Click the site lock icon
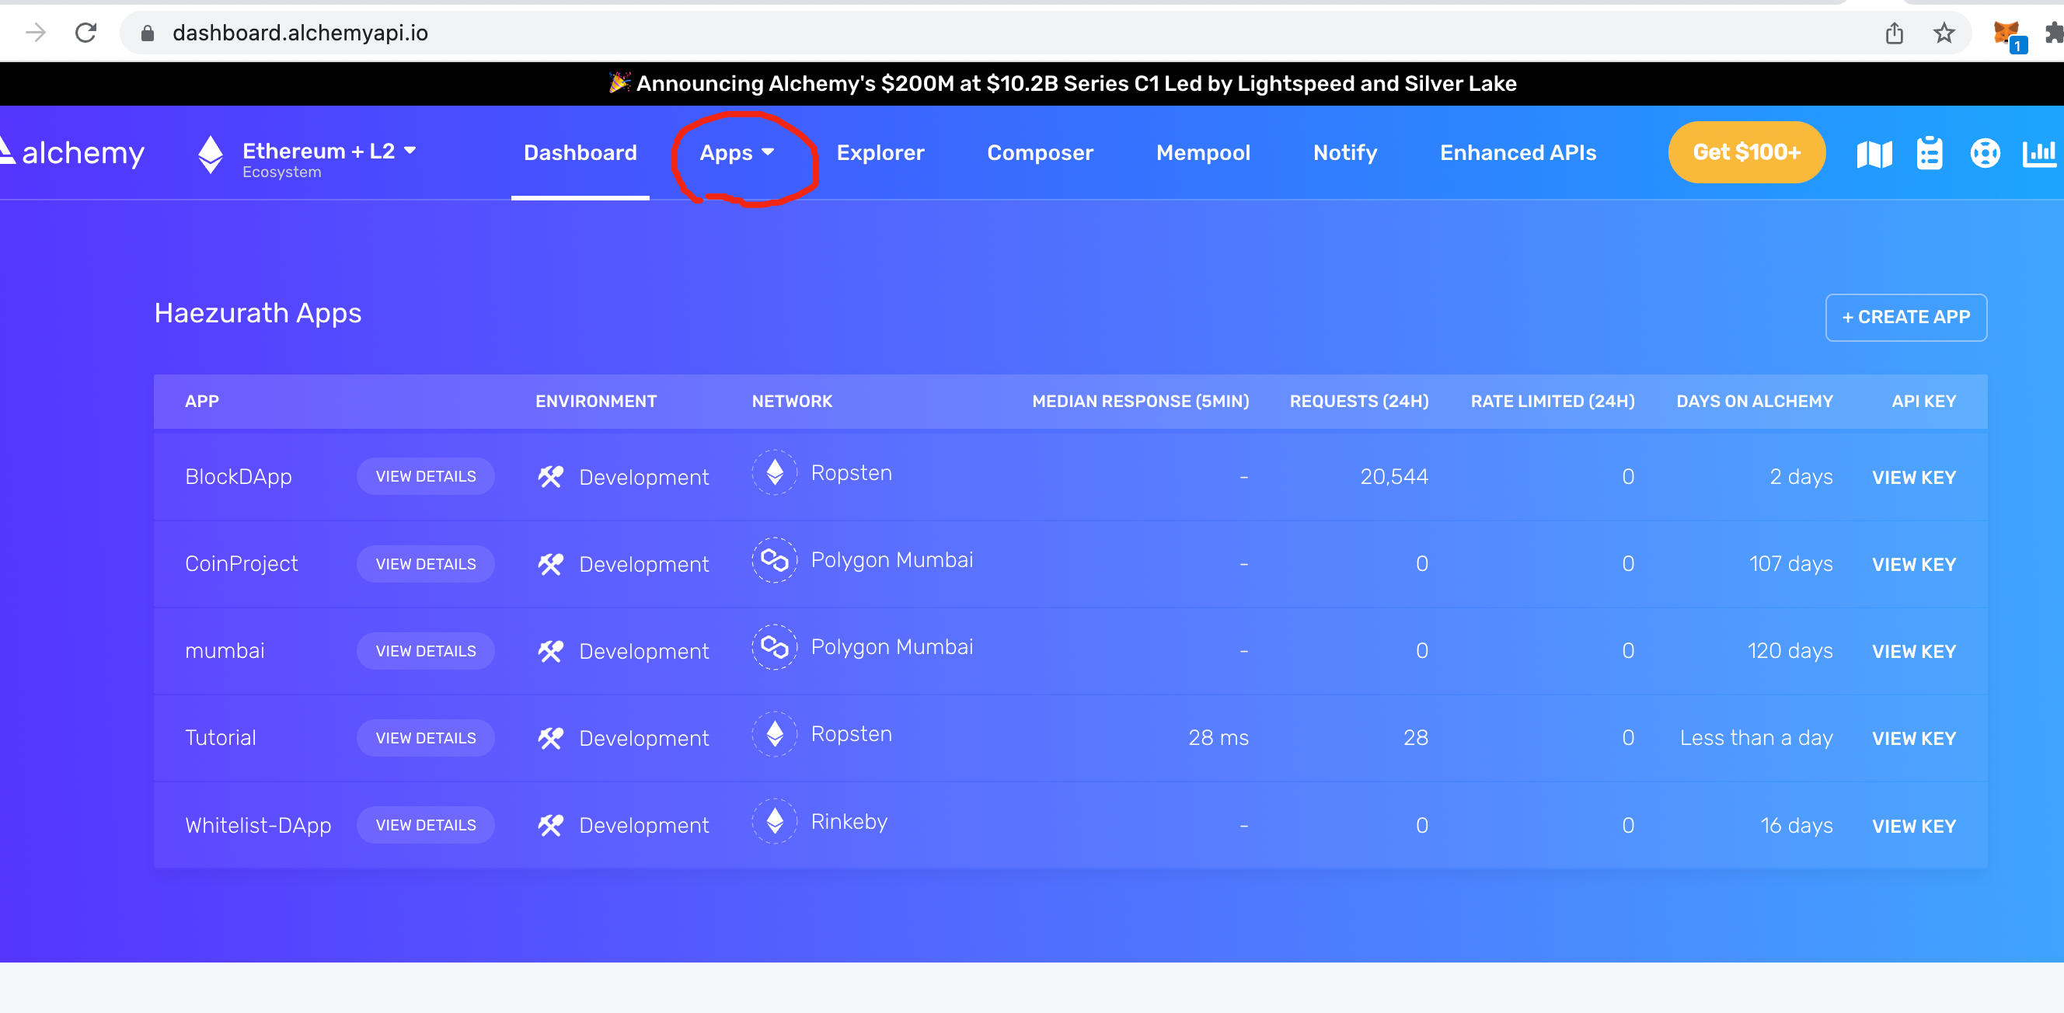The height and width of the screenshot is (1013, 2064). [x=148, y=33]
